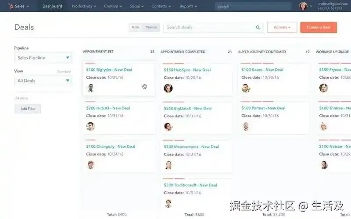Click the Close date 10/24/16 text
Image resolution: width=351 pixels, height=219 pixels.
pyautogui.click(x=104, y=154)
